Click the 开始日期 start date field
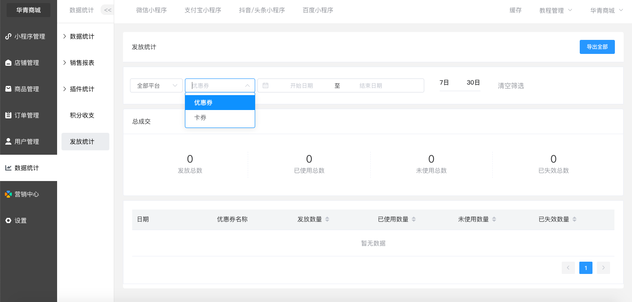This screenshot has height=302, width=632. (x=301, y=85)
